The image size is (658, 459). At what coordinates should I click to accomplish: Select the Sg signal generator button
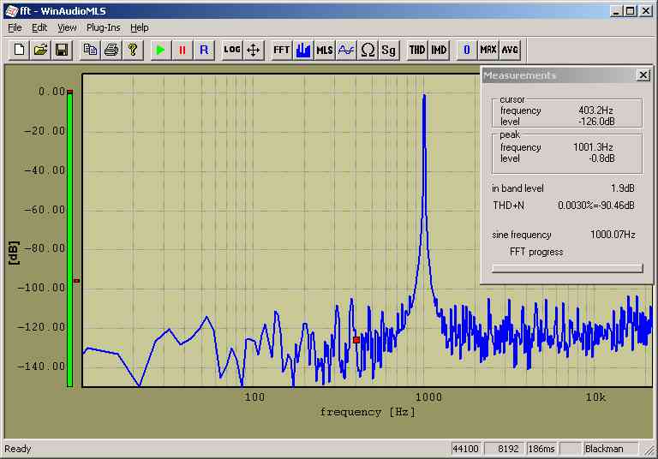pyautogui.click(x=389, y=50)
